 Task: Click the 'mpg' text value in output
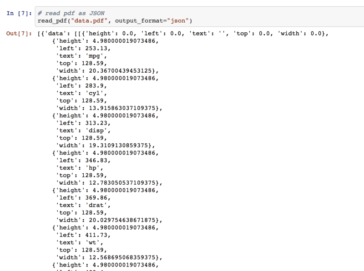(x=96, y=56)
